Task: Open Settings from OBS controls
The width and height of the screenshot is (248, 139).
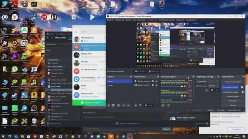Action: point(232,101)
